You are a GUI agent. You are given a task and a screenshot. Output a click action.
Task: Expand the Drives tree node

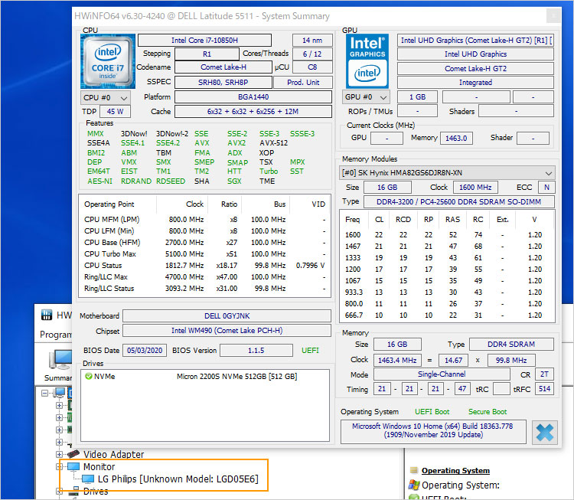[x=59, y=492]
